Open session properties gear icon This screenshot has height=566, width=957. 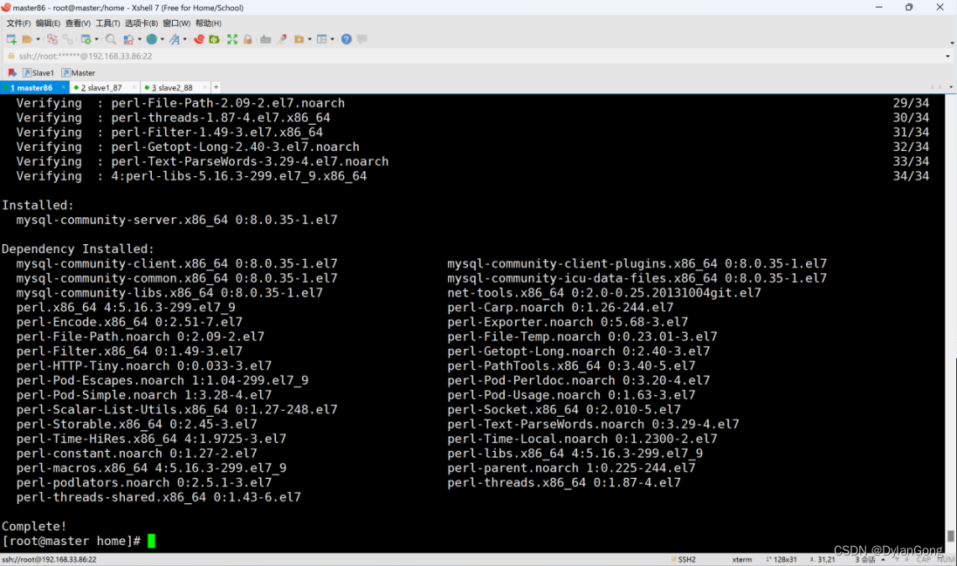click(86, 39)
